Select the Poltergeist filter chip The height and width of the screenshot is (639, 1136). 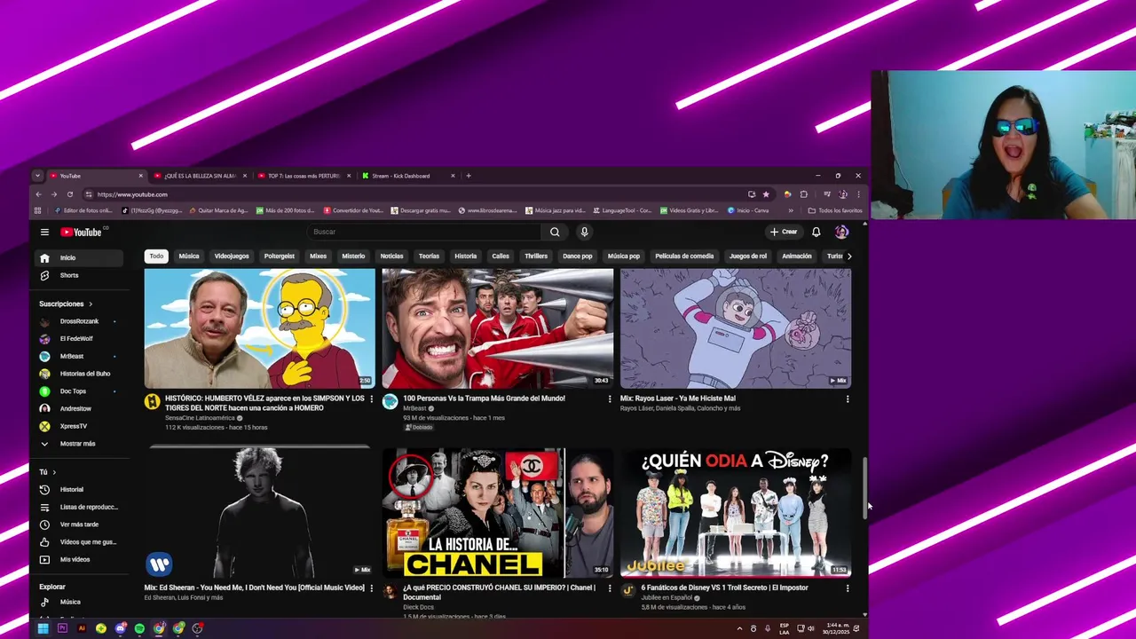[x=280, y=256]
